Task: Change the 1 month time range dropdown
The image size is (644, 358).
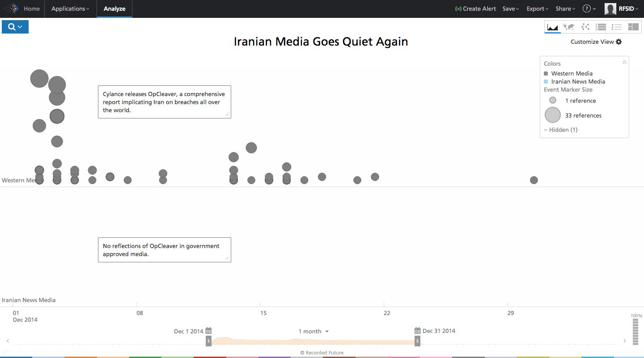Action: coord(314,331)
